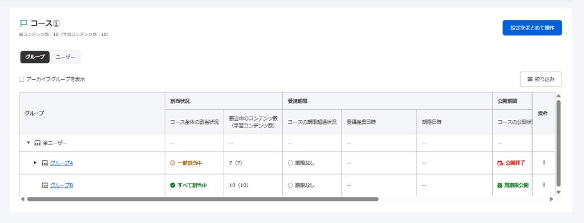The width and height of the screenshot is (584, 223).
Task: Open the three-dot menu for グループB row
Action: coord(544,185)
